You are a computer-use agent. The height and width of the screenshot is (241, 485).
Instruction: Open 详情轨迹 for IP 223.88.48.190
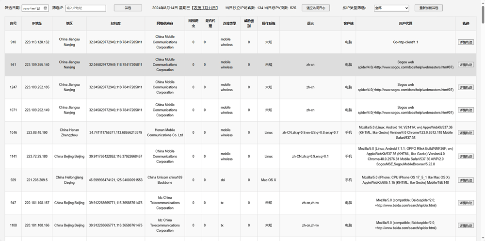(x=466, y=133)
